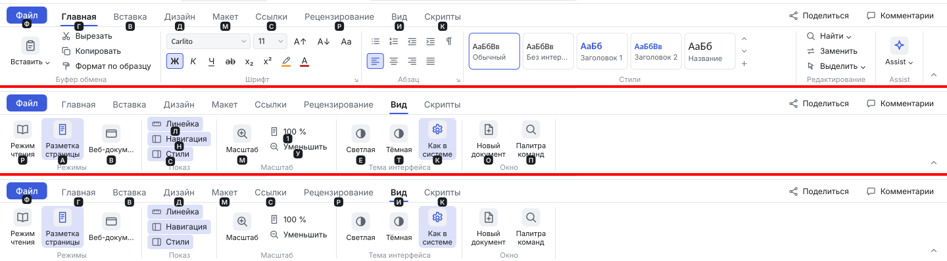Decrease font size with A↓ button
Image resolution: width=947 pixels, height=261 pixels.
pos(324,41)
